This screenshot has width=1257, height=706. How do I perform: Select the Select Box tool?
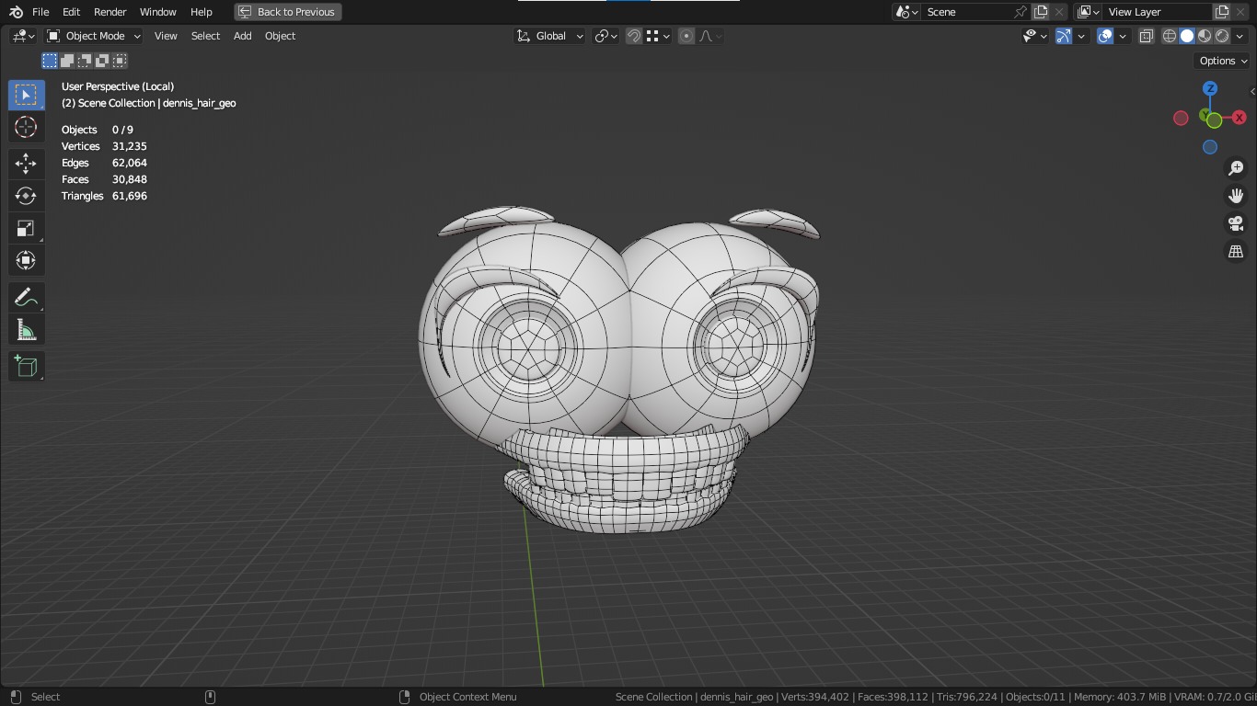[26, 95]
